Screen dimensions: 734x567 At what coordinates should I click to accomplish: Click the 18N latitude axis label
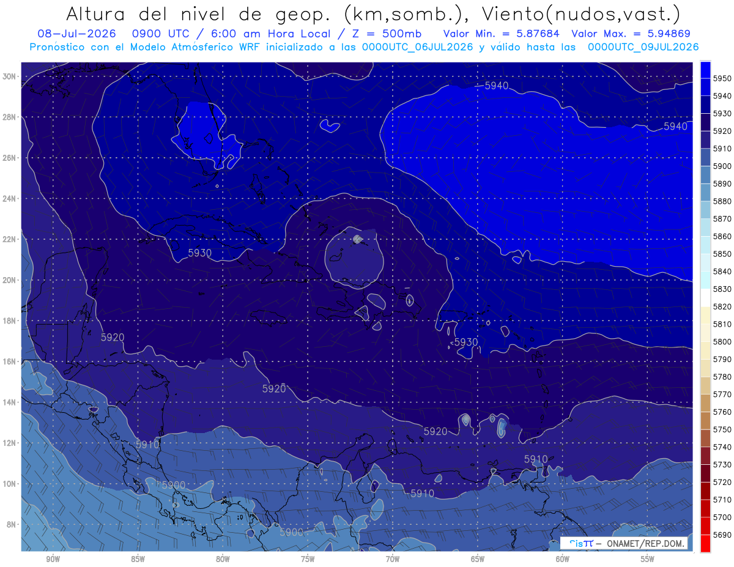pyautogui.click(x=9, y=321)
